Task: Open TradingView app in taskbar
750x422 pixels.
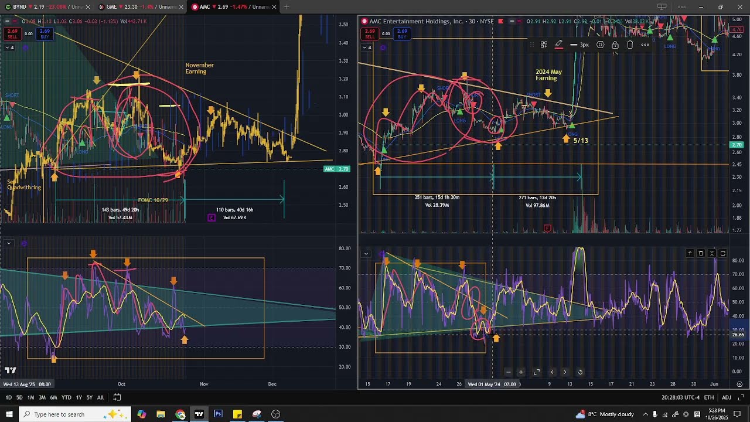Action: [199, 414]
